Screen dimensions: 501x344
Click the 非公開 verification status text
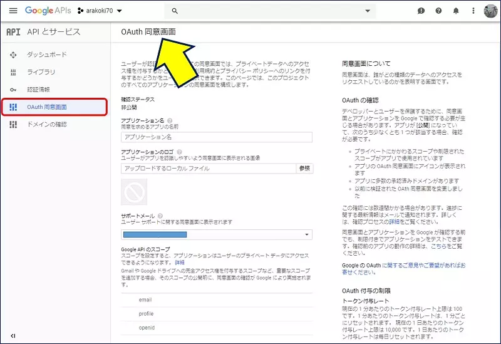pos(129,107)
